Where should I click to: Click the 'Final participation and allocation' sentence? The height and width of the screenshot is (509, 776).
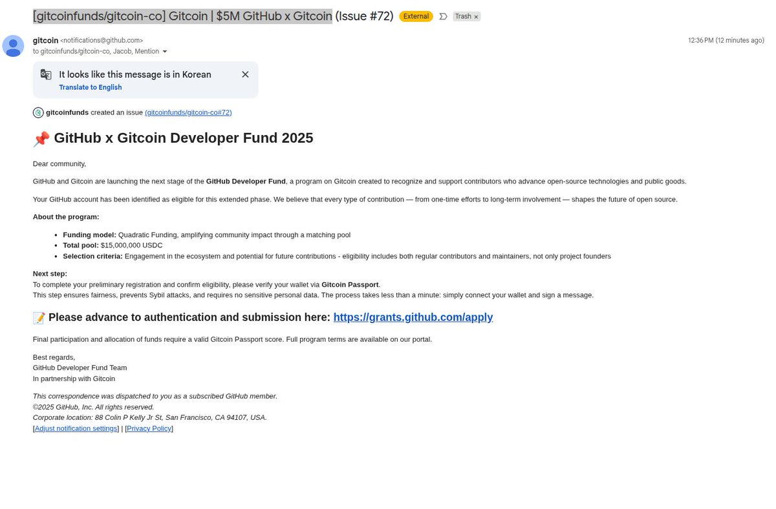coord(232,339)
